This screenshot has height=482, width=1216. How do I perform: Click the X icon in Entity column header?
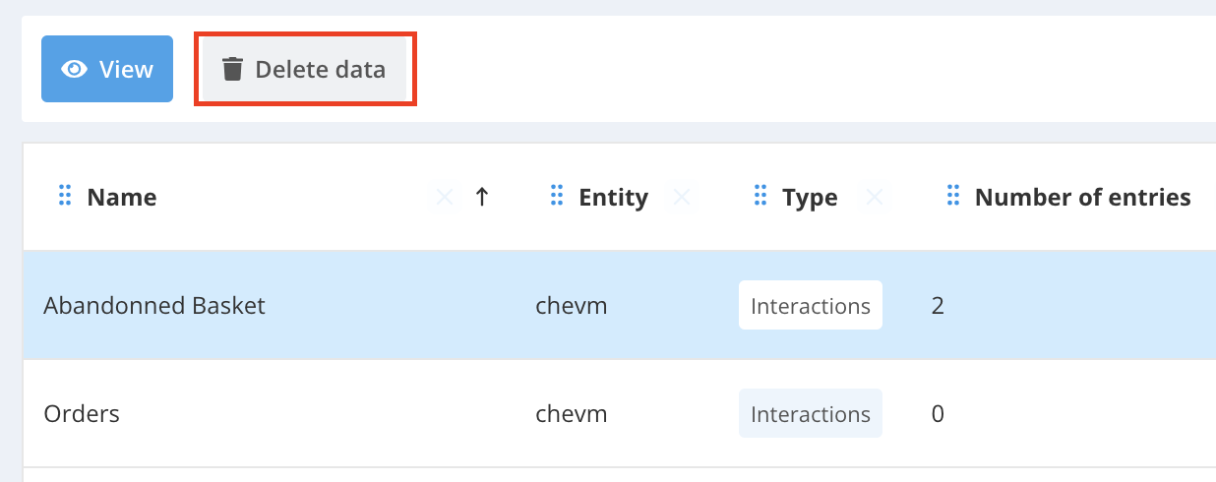coord(680,198)
